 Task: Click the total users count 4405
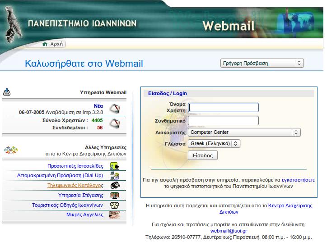(97, 121)
